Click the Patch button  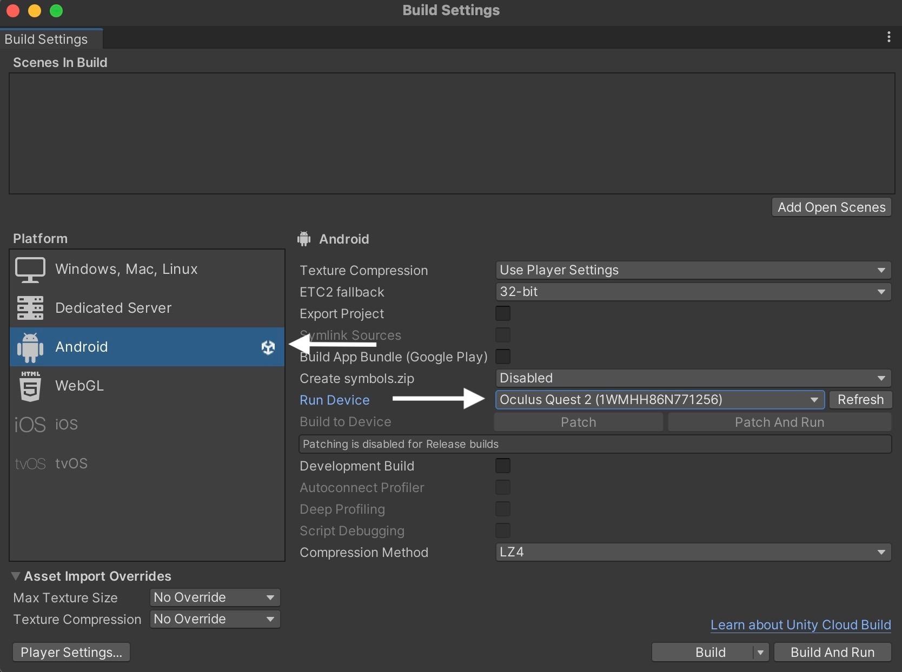[579, 422]
